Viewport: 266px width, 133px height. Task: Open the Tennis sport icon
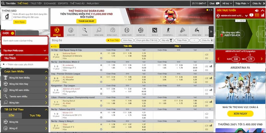coord(85,32)
